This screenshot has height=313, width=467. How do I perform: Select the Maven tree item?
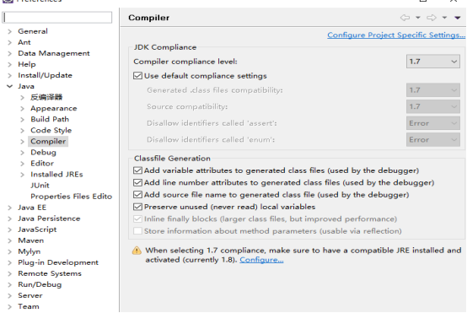30,240
